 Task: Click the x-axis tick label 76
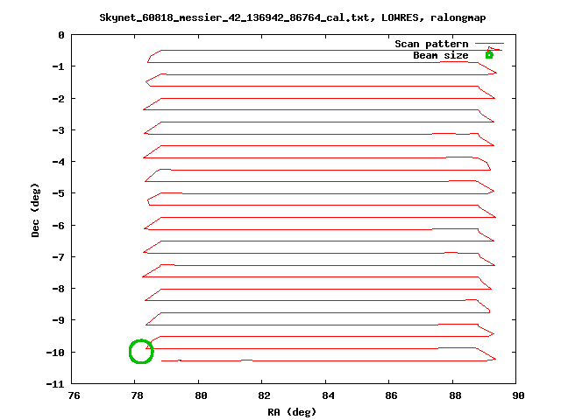pos(74,395)
